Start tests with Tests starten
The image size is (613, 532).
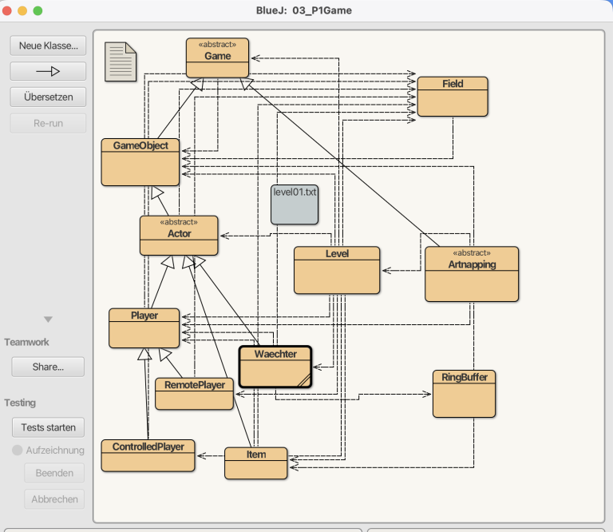pyautogui.click(x=48, y=427)
